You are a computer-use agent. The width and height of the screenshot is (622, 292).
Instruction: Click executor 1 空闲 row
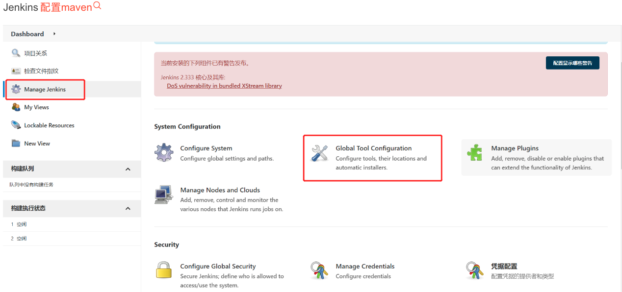72,224
